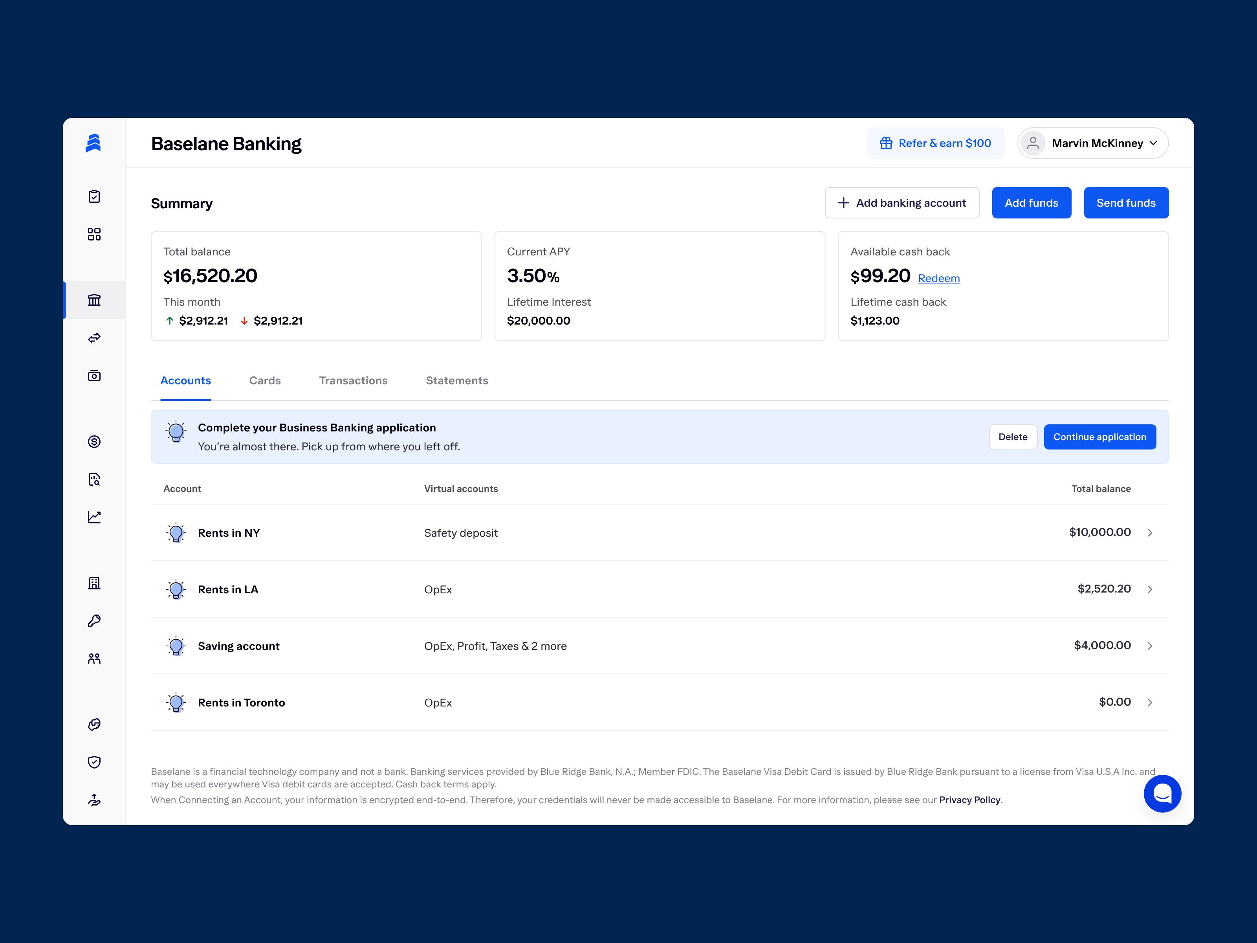This screenshot has height=943, width=1257.
Task: Open the hand with arrow sidebar icon
Action: 94,800
